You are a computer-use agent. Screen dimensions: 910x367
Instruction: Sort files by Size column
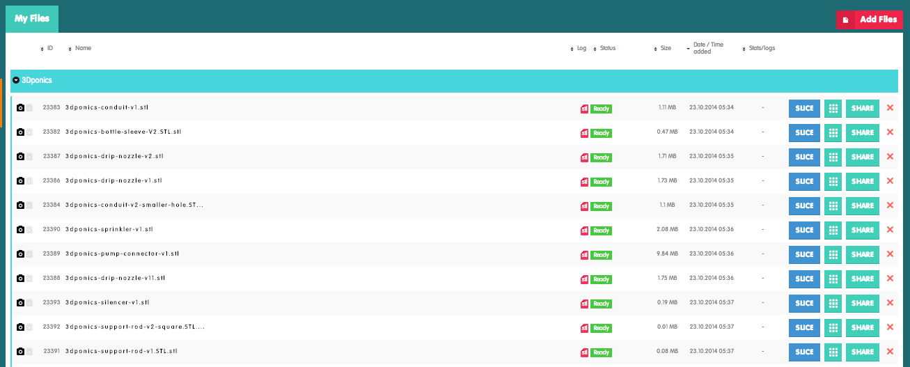[663, 48]
